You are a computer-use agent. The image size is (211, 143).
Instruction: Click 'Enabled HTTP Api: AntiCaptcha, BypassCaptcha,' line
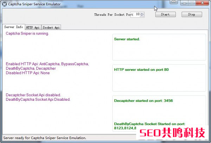(47, 64)
